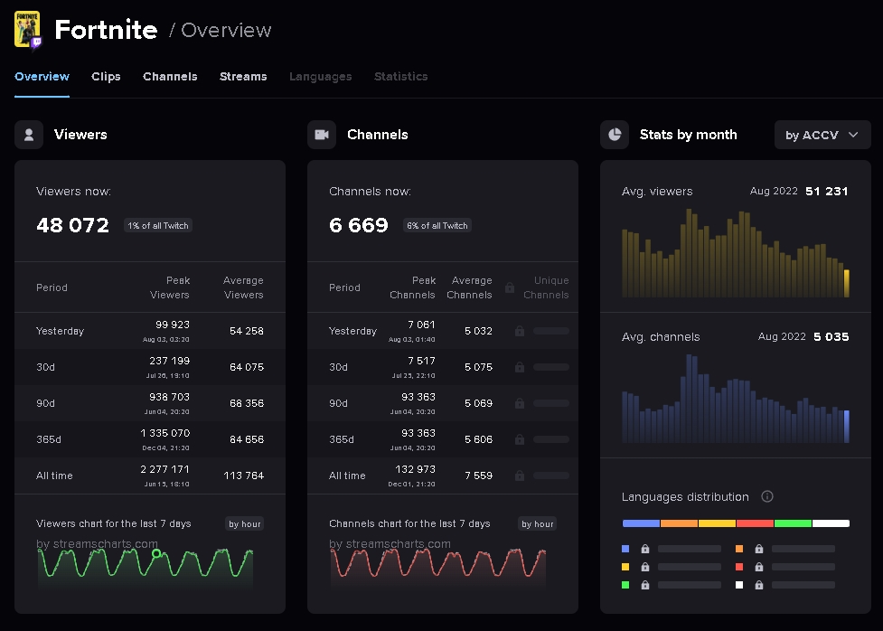Viewport: 883px width, 631px height.
Task: Click the red segment in languages bar
Action: (755, 523)
